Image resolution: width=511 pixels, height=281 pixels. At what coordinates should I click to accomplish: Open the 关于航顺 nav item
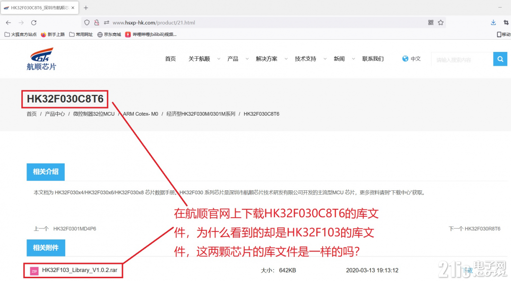coord(199,59)
